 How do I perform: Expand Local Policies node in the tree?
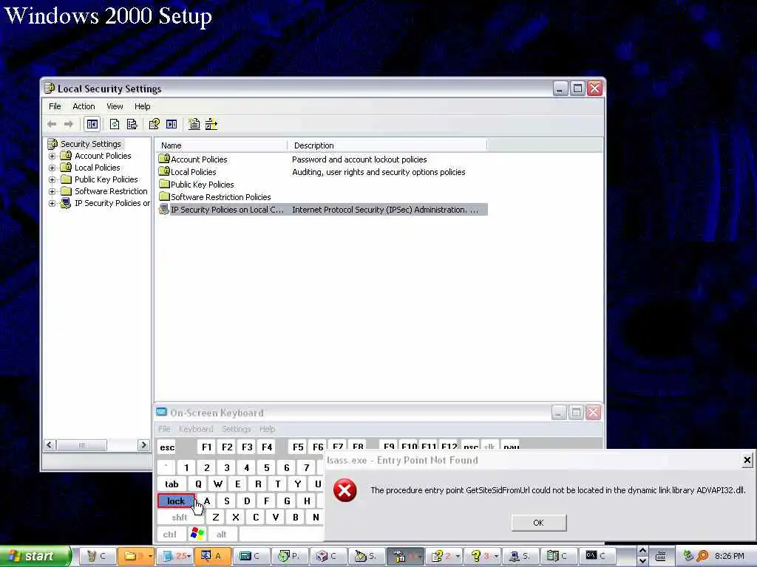point(52,168)
